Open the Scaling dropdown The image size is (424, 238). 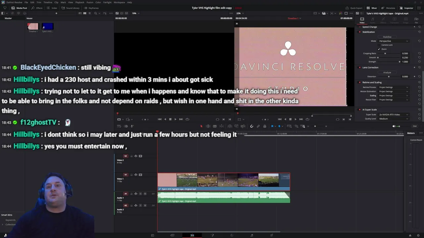coord(394,96)
